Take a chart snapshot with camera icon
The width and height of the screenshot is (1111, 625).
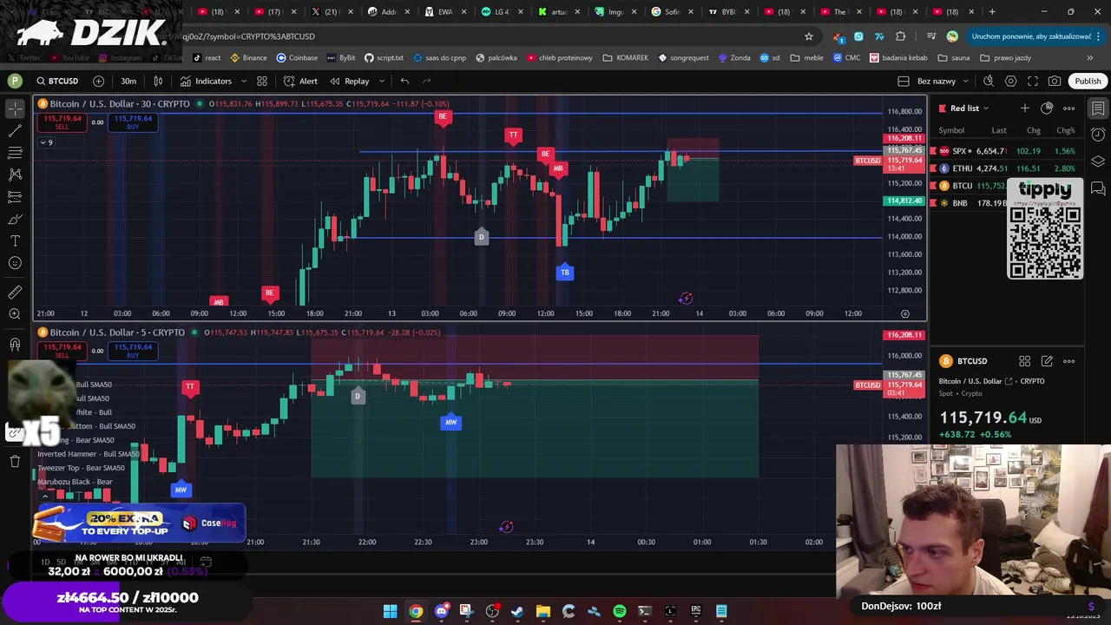(x=1055, y=81)
